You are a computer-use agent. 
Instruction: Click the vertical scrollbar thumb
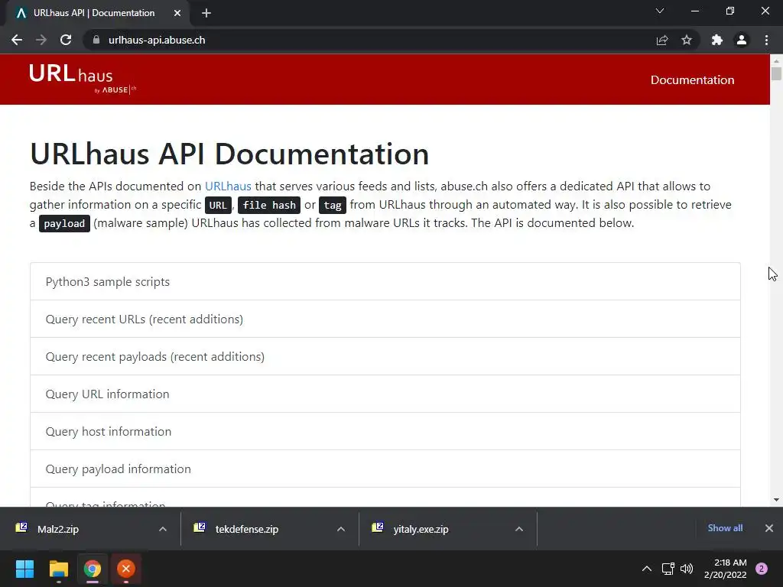coord(777,73)
